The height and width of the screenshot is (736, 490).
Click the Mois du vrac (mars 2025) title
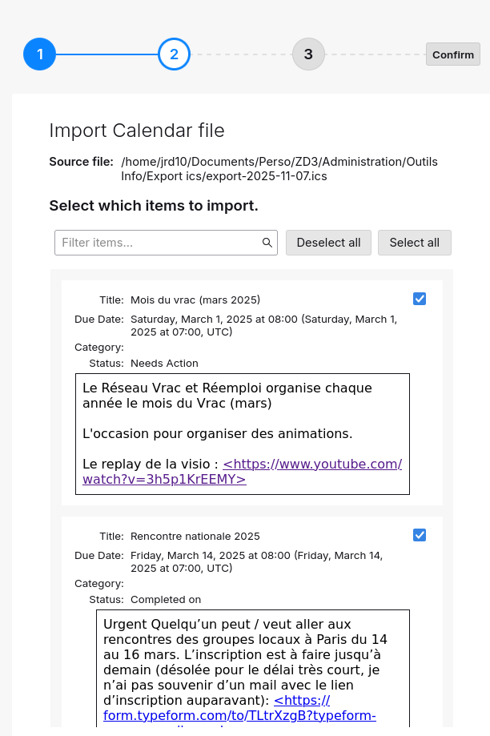(x=195, y=300)
